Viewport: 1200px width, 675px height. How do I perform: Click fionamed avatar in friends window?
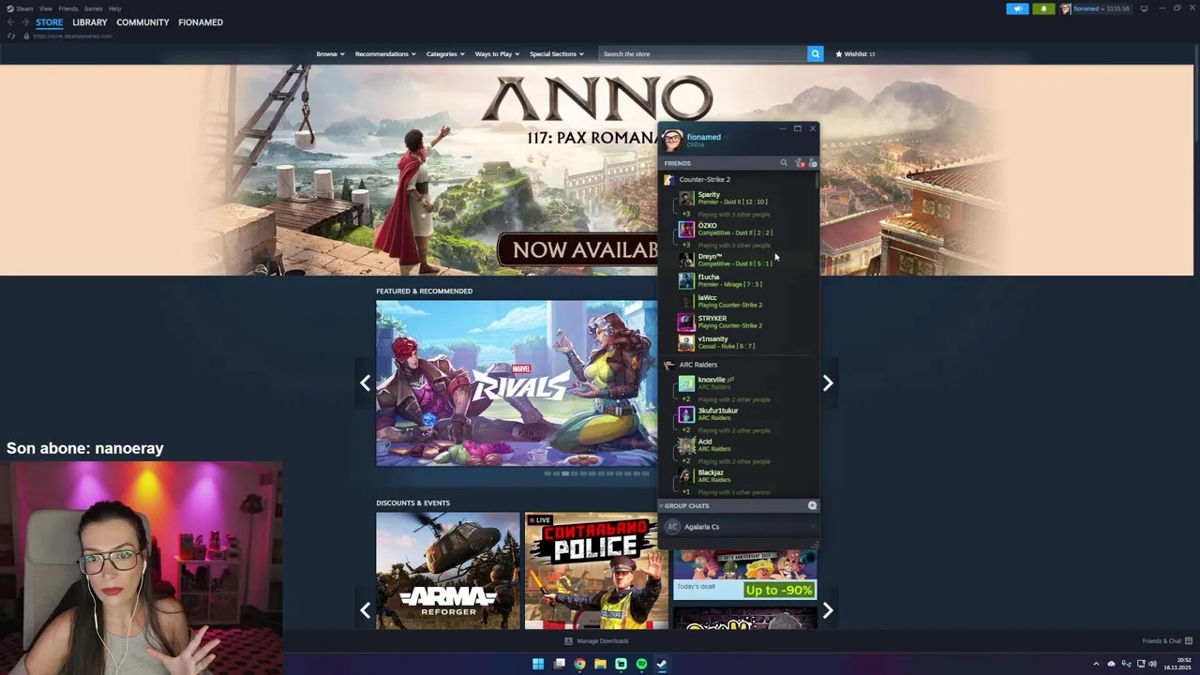pyautogui.click(x=672, y=140)
